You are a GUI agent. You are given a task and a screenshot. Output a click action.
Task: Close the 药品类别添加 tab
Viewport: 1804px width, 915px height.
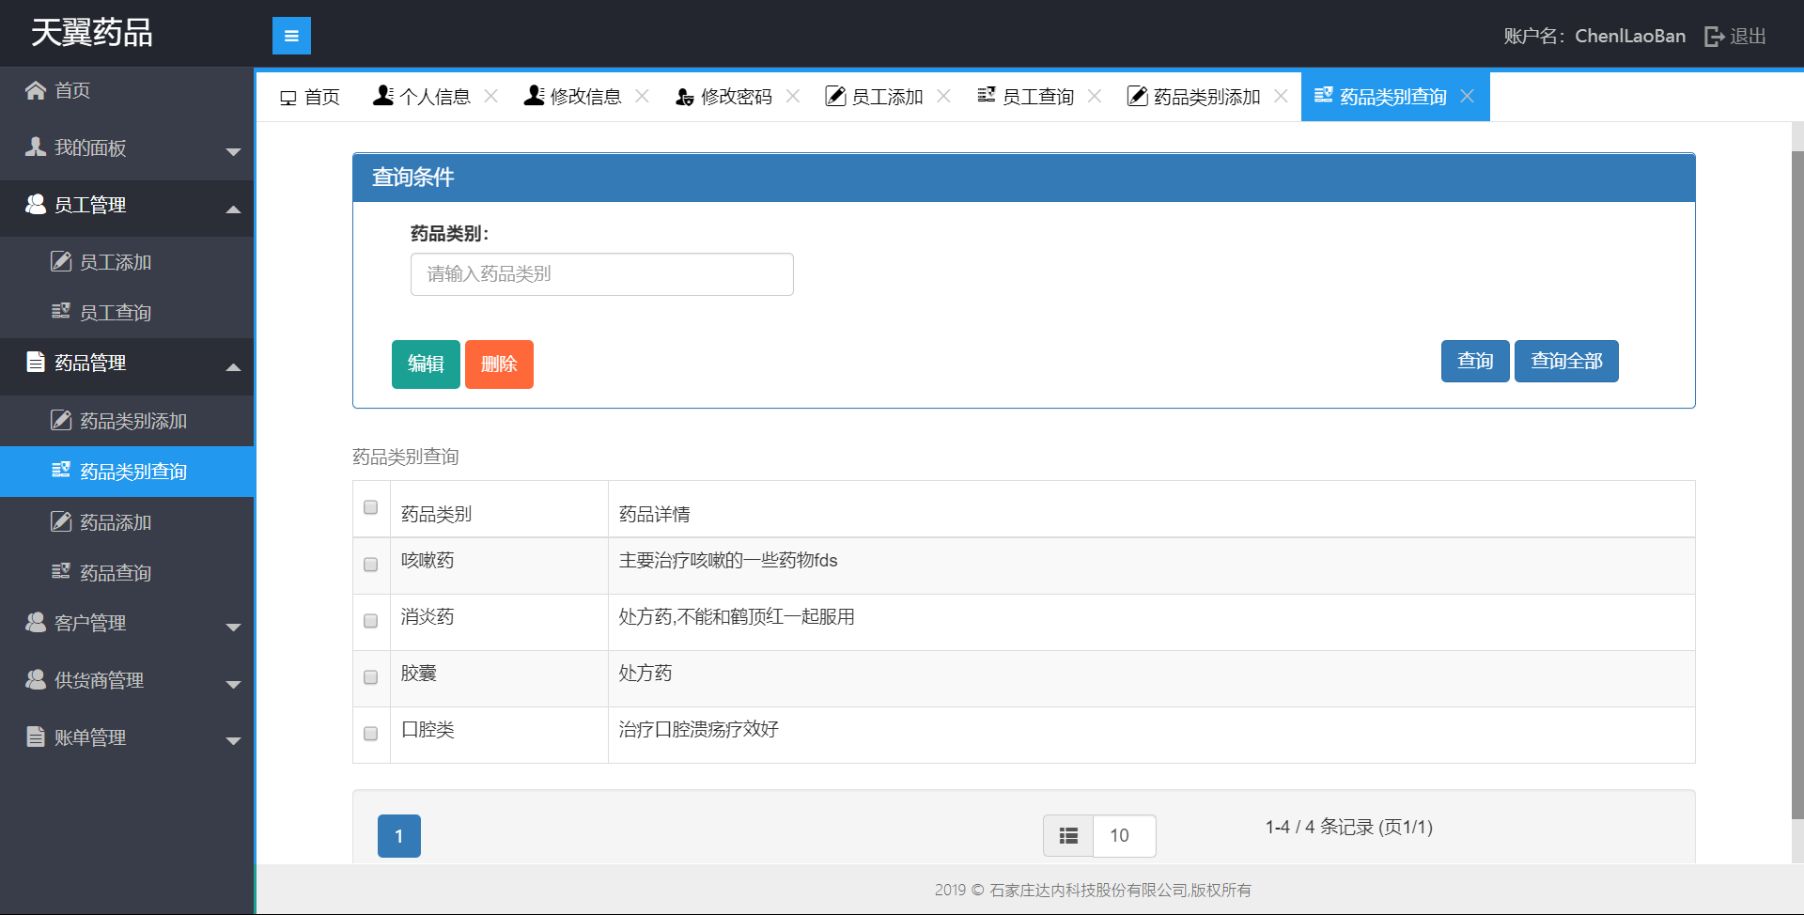pyautogui.click(x=1281, y=96)
